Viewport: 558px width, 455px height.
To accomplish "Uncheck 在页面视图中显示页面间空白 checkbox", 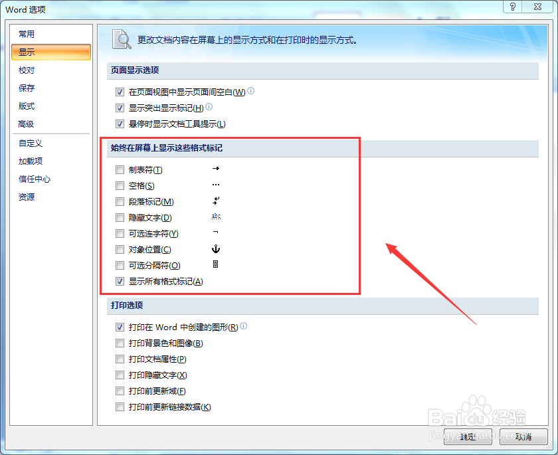I will (x=120, y=92).
